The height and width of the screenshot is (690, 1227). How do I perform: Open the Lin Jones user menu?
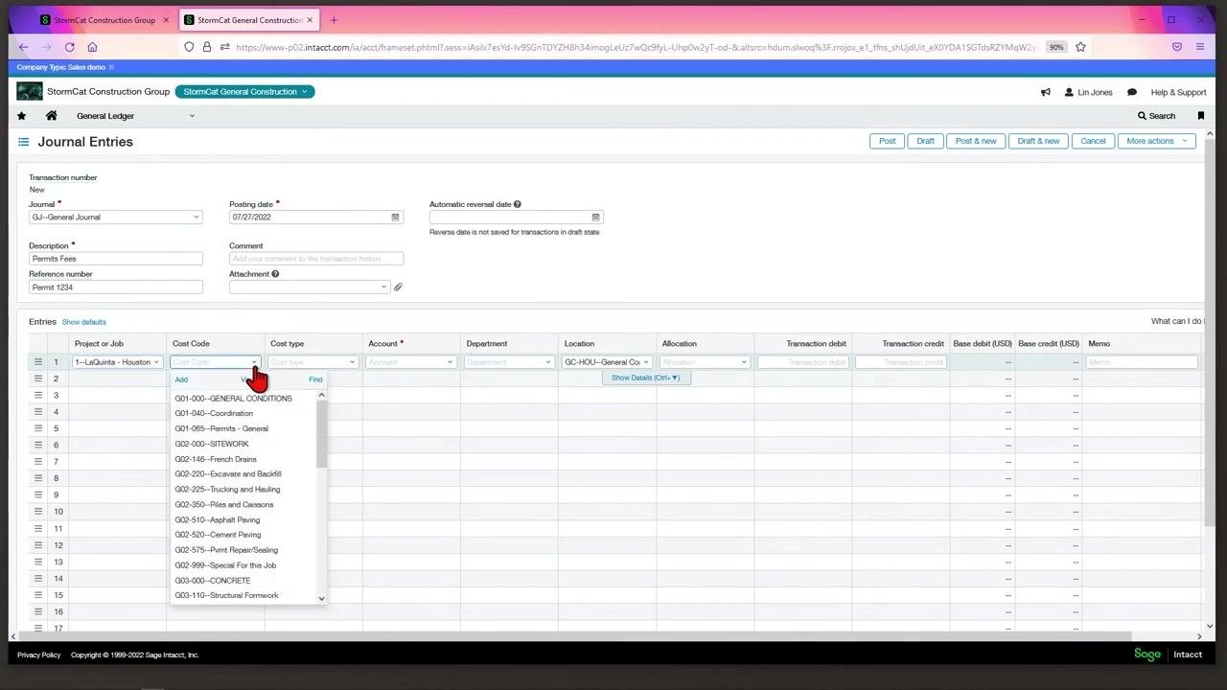(1089, 92)
